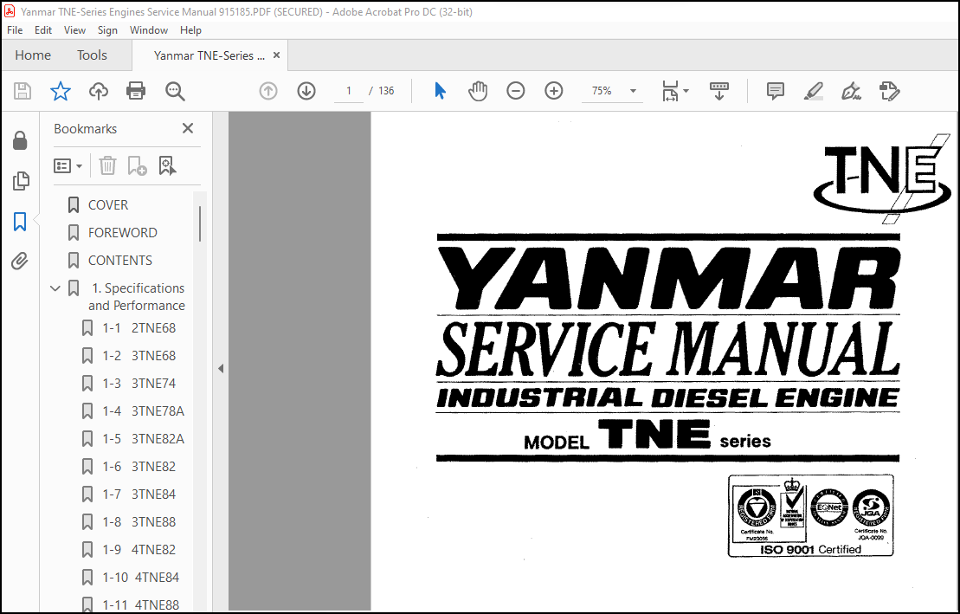Viewport: 960px width, 614px height.
Task: Collapse the navigation pane side arrow
Action: tap(221, 368)
